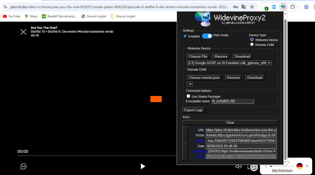Click the WidevineProxy2 extension toolbar icon

283,7
